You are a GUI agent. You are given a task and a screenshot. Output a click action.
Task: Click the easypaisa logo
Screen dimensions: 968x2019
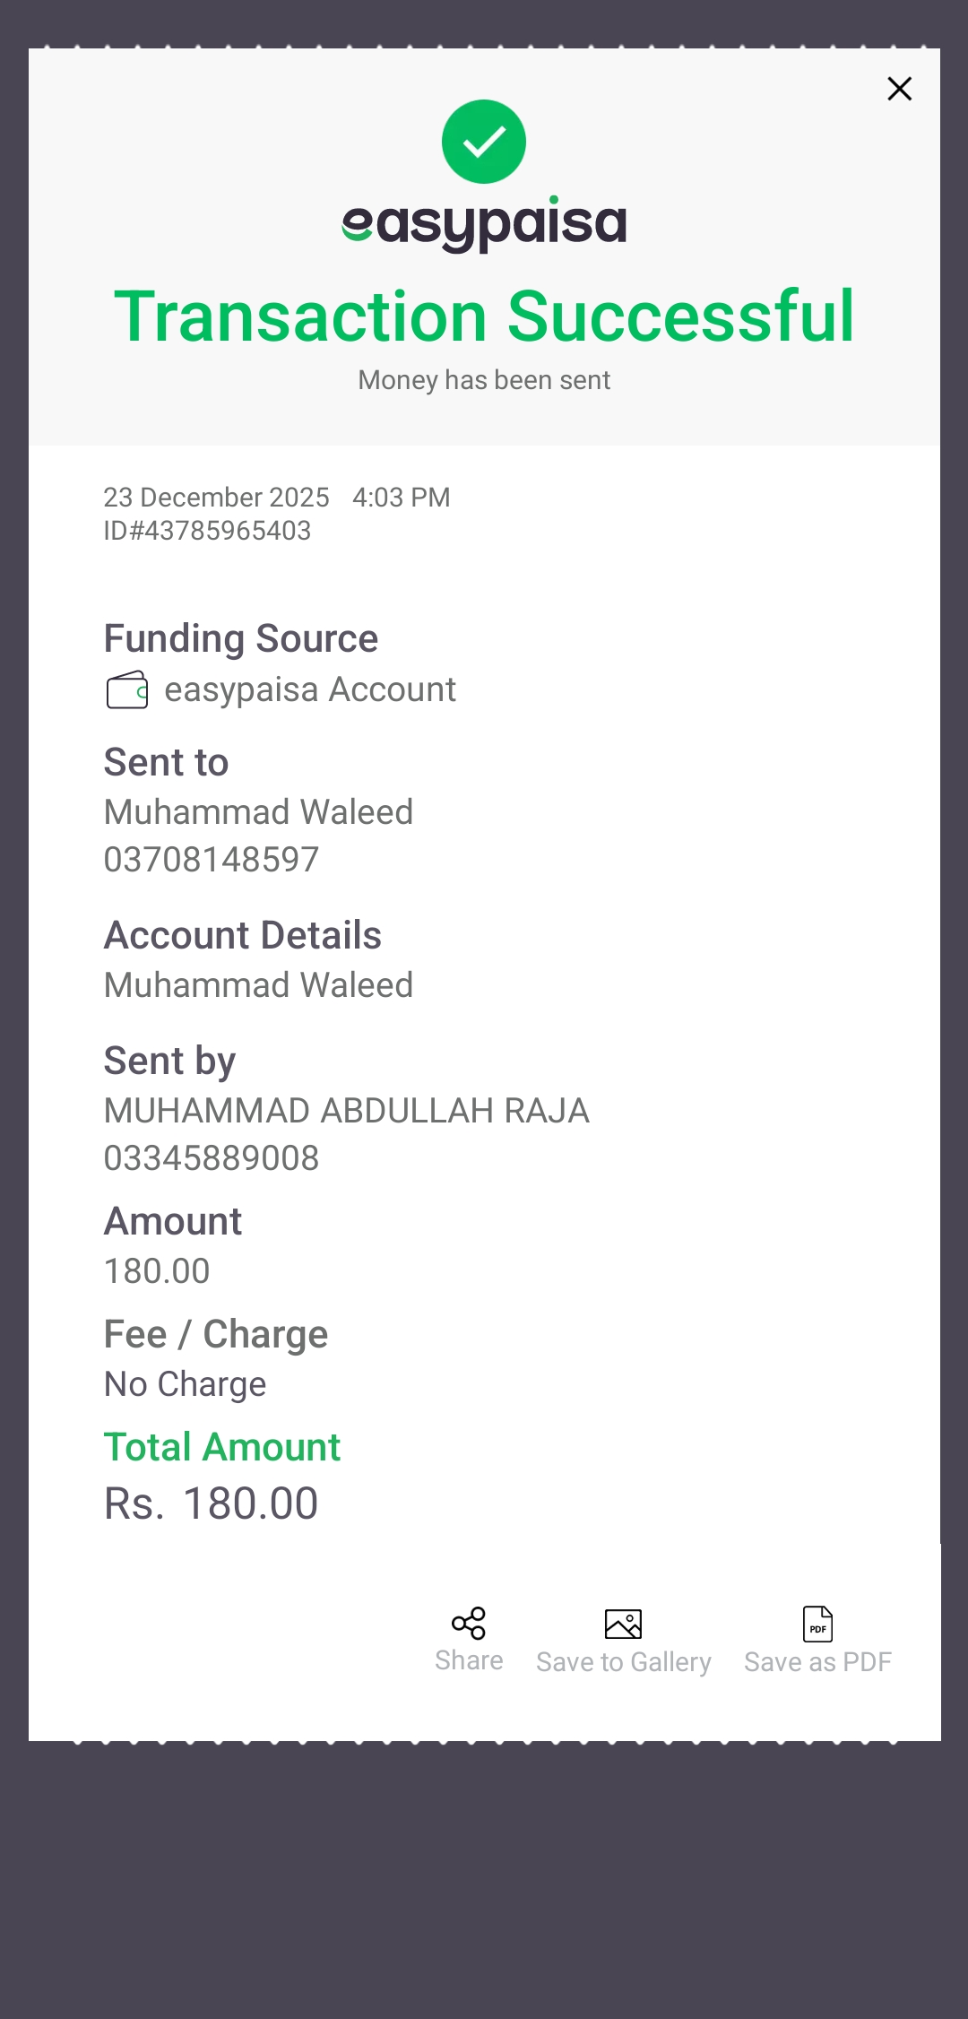484,224
